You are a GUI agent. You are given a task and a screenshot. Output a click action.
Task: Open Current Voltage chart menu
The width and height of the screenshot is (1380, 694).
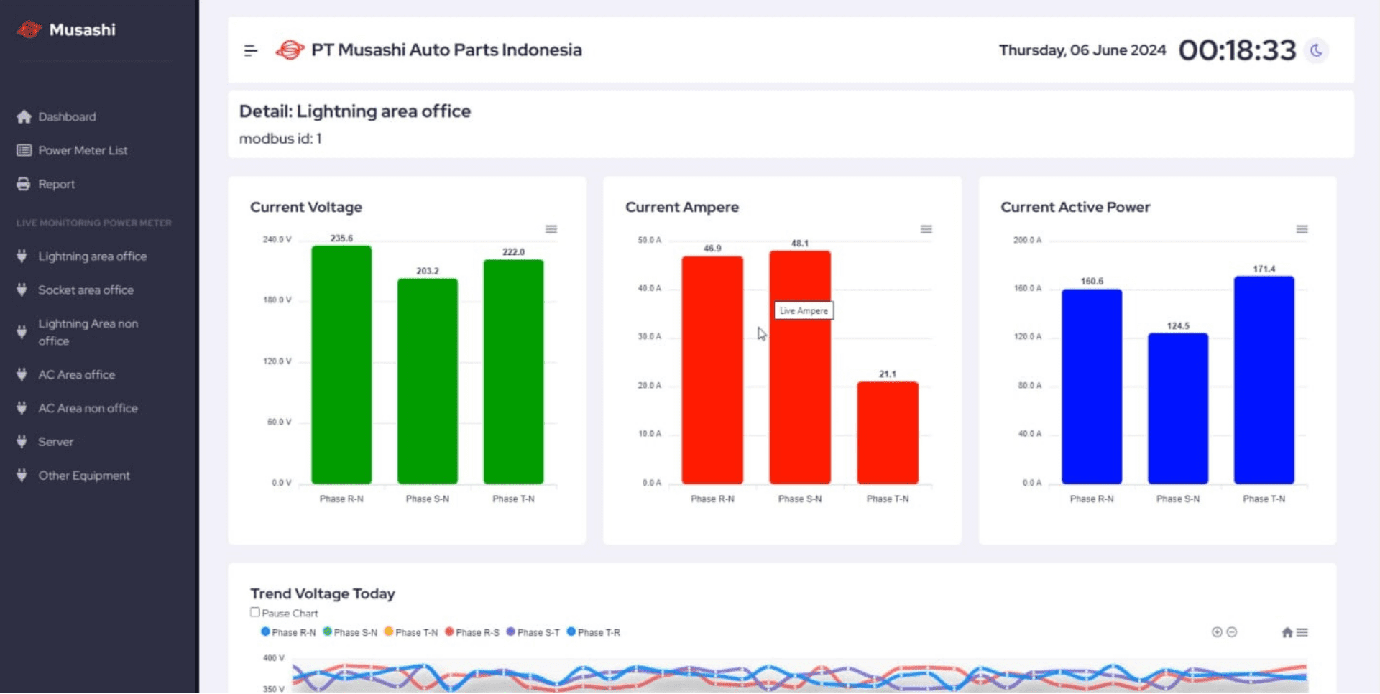pos(551,229)
